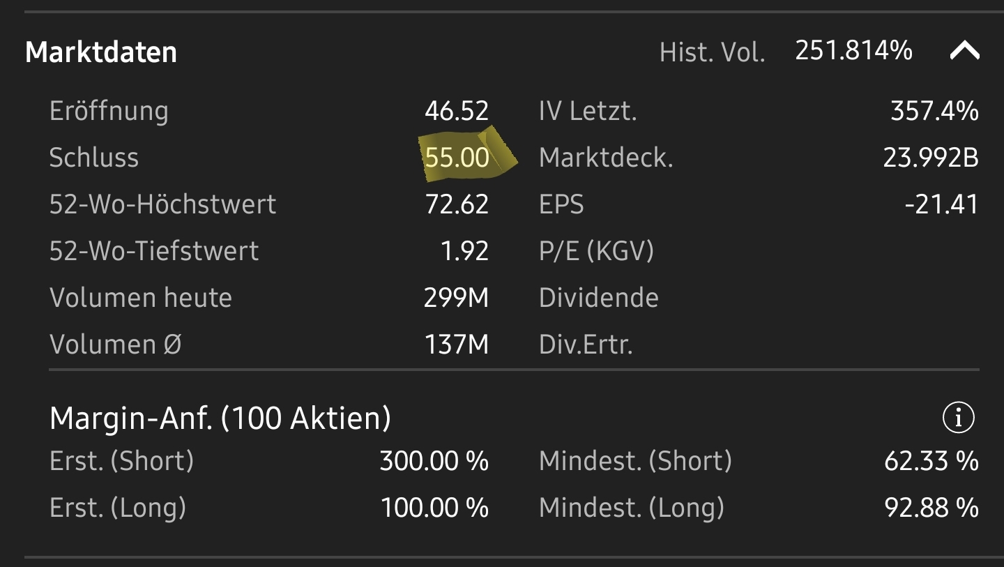
Task: Tap the Div.Ertr. label
Action: [x=586, y=345]
